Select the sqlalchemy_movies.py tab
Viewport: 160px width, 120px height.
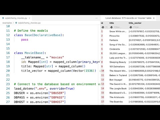point(16,18)
